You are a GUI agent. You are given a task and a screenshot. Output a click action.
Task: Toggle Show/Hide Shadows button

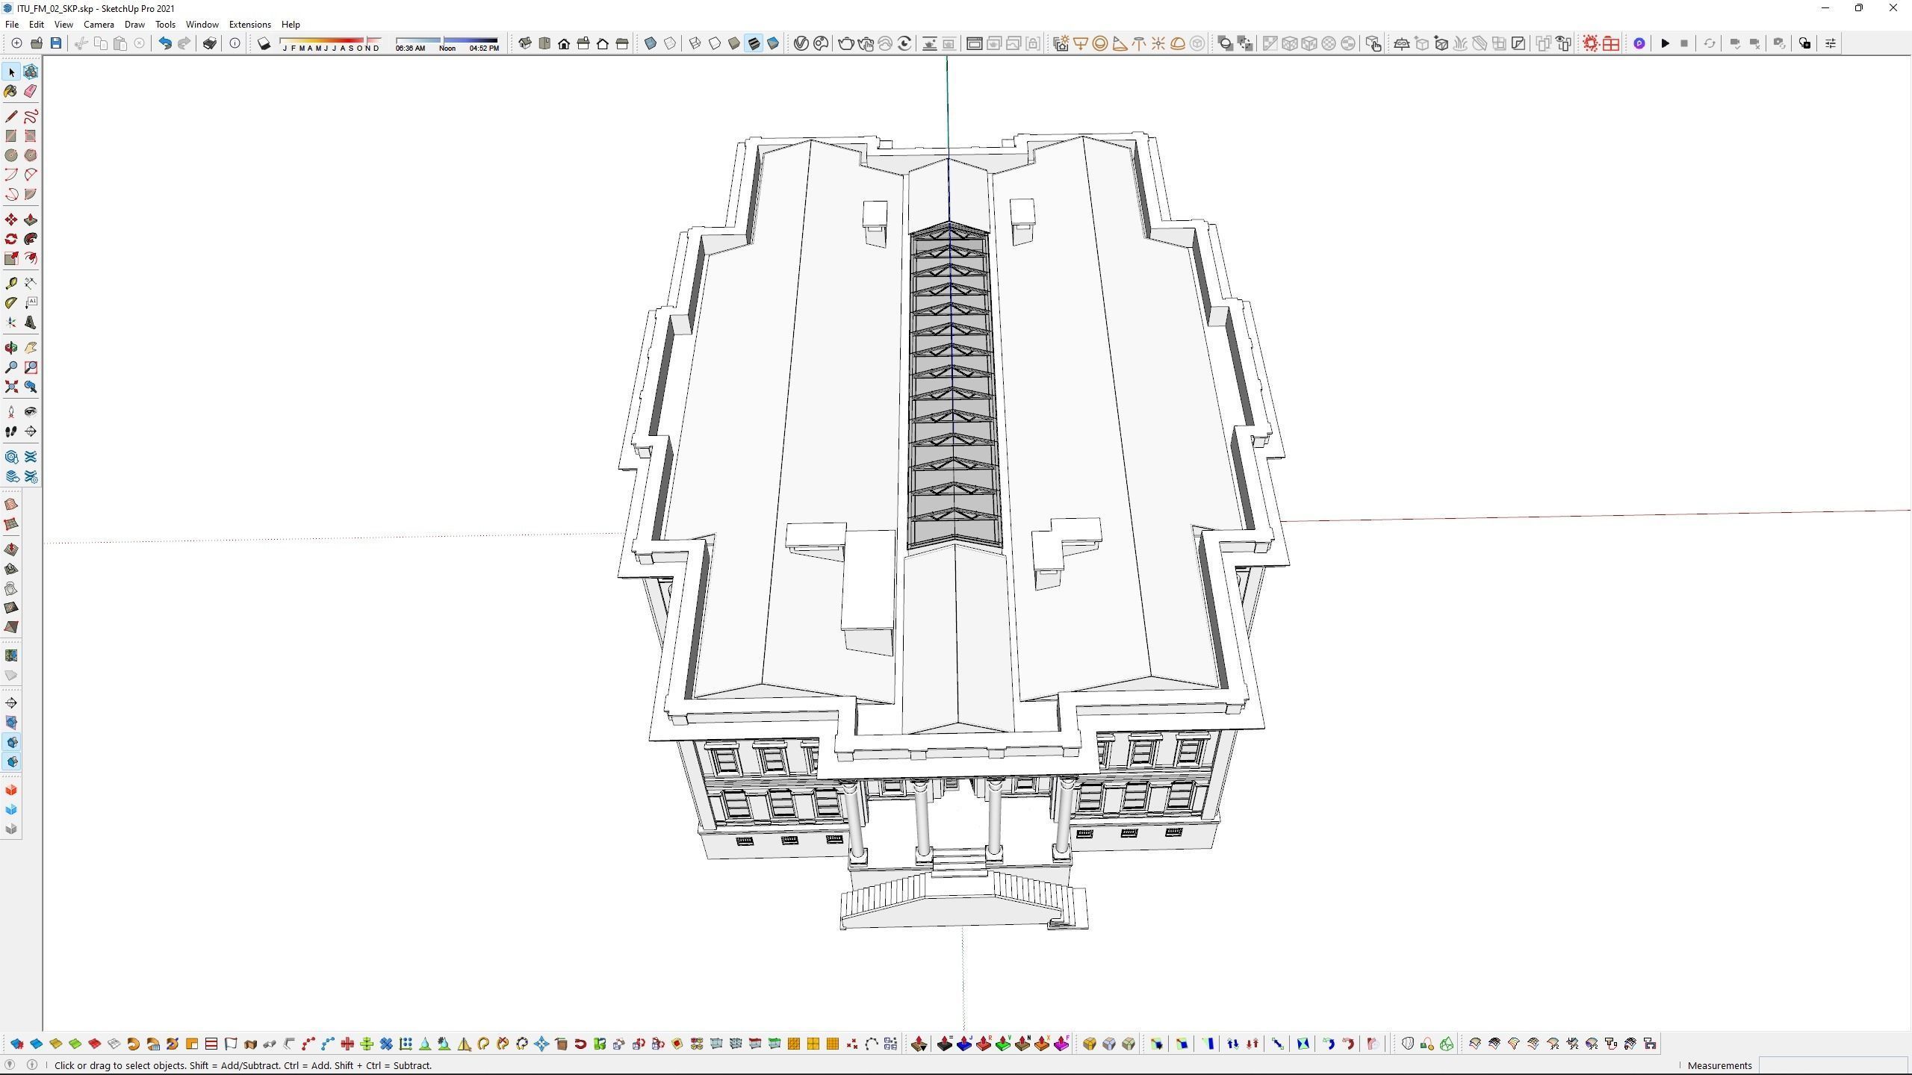point(264,43)
